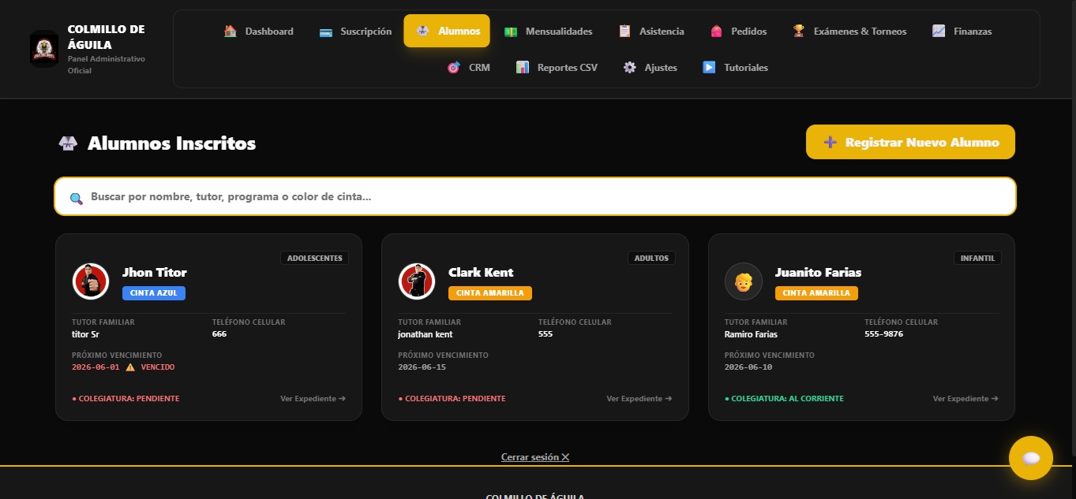Click the Asistencia clipboard icon
The image size is (1076, 499).
point(624,32)
